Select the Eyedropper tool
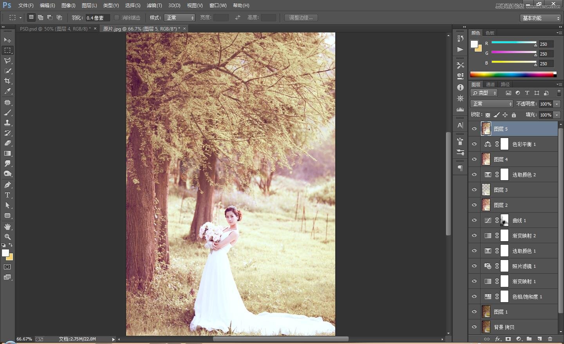Image resolution: width=564 pixels, height=344 pixels. 7,91
